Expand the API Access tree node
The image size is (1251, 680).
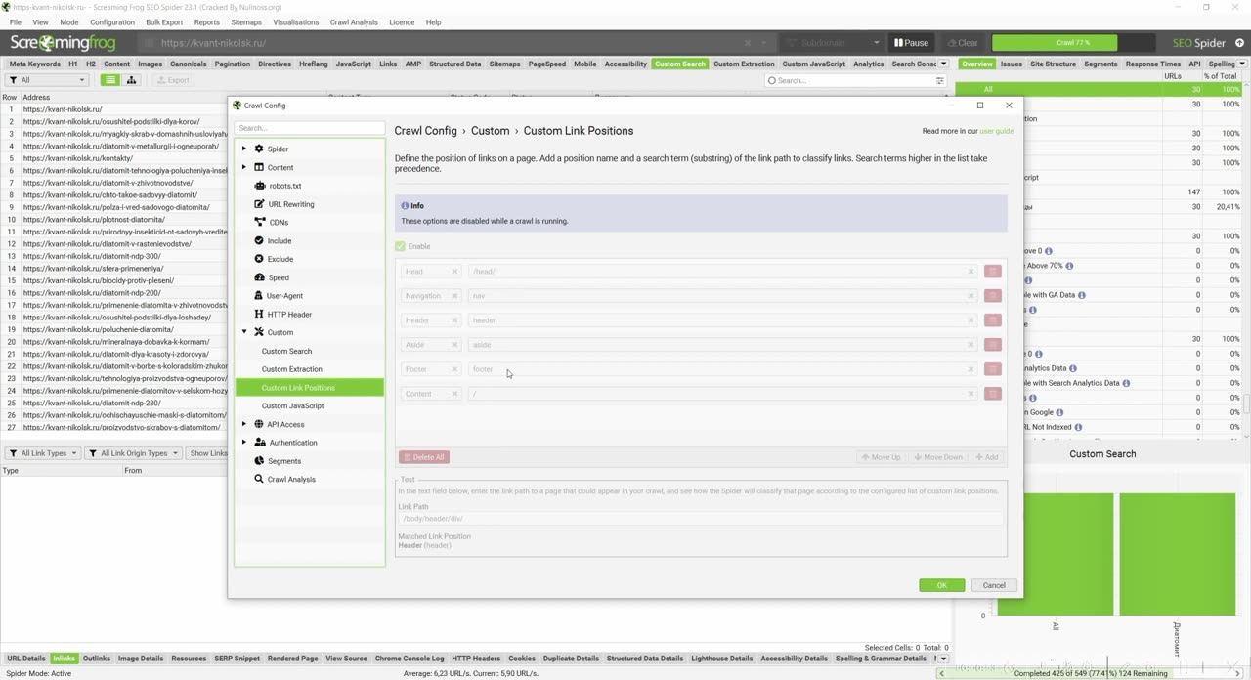tap(244, 424)
